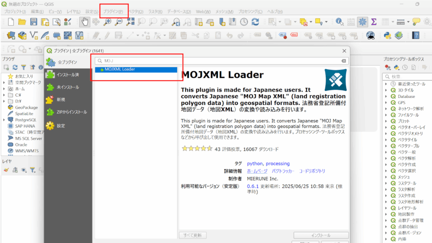Open the ヘルプ(H) menu
Viewport: 432px width, 243px height.
coord(275,11)
